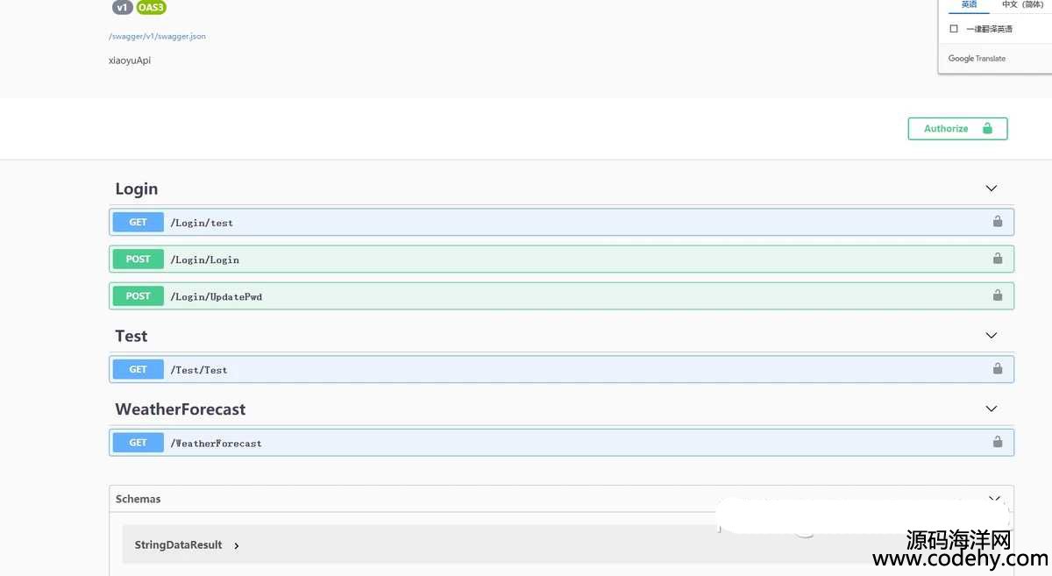Click the lock icon on GET /Login/test
Image resolution: width=1052 pixels, height=576 pixels.
(997, 222)
